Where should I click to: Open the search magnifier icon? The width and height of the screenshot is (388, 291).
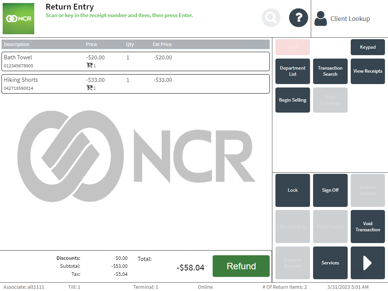271,18
